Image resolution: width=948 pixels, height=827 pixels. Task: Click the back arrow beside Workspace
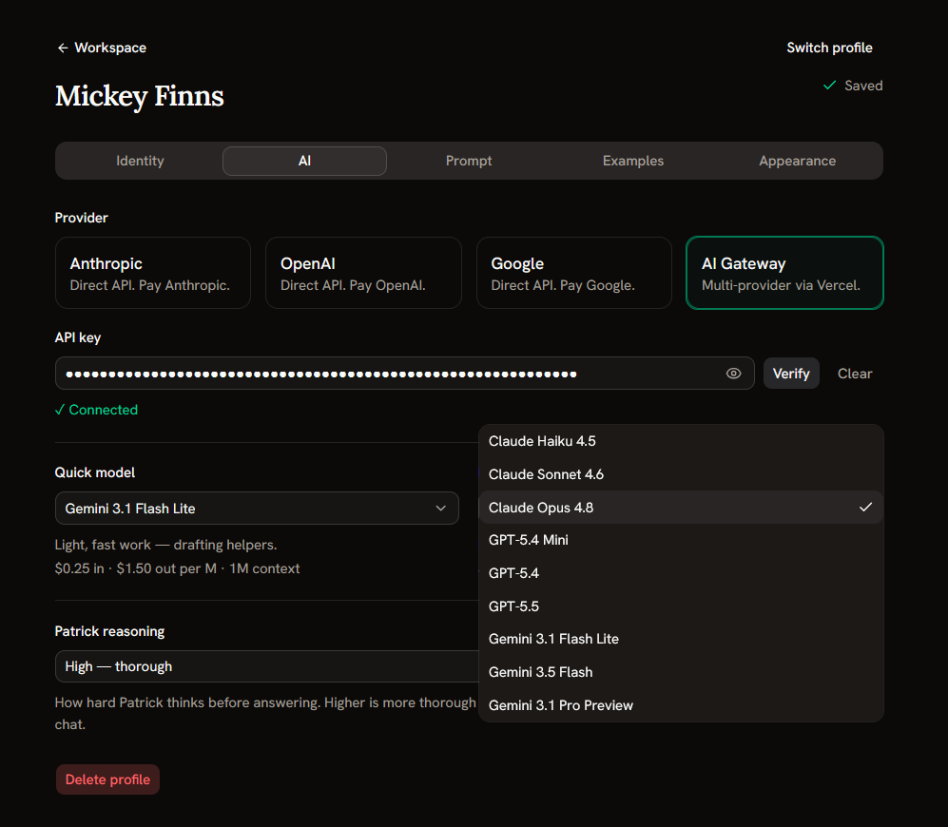tap(62, 48)
